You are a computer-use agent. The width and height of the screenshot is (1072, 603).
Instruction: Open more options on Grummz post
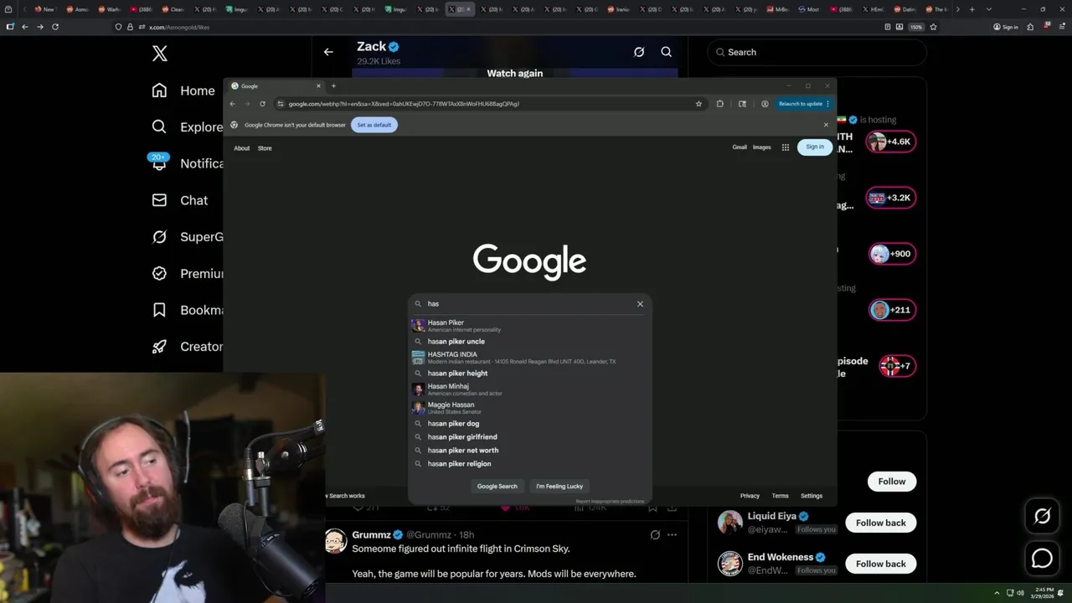click(672, 534)
